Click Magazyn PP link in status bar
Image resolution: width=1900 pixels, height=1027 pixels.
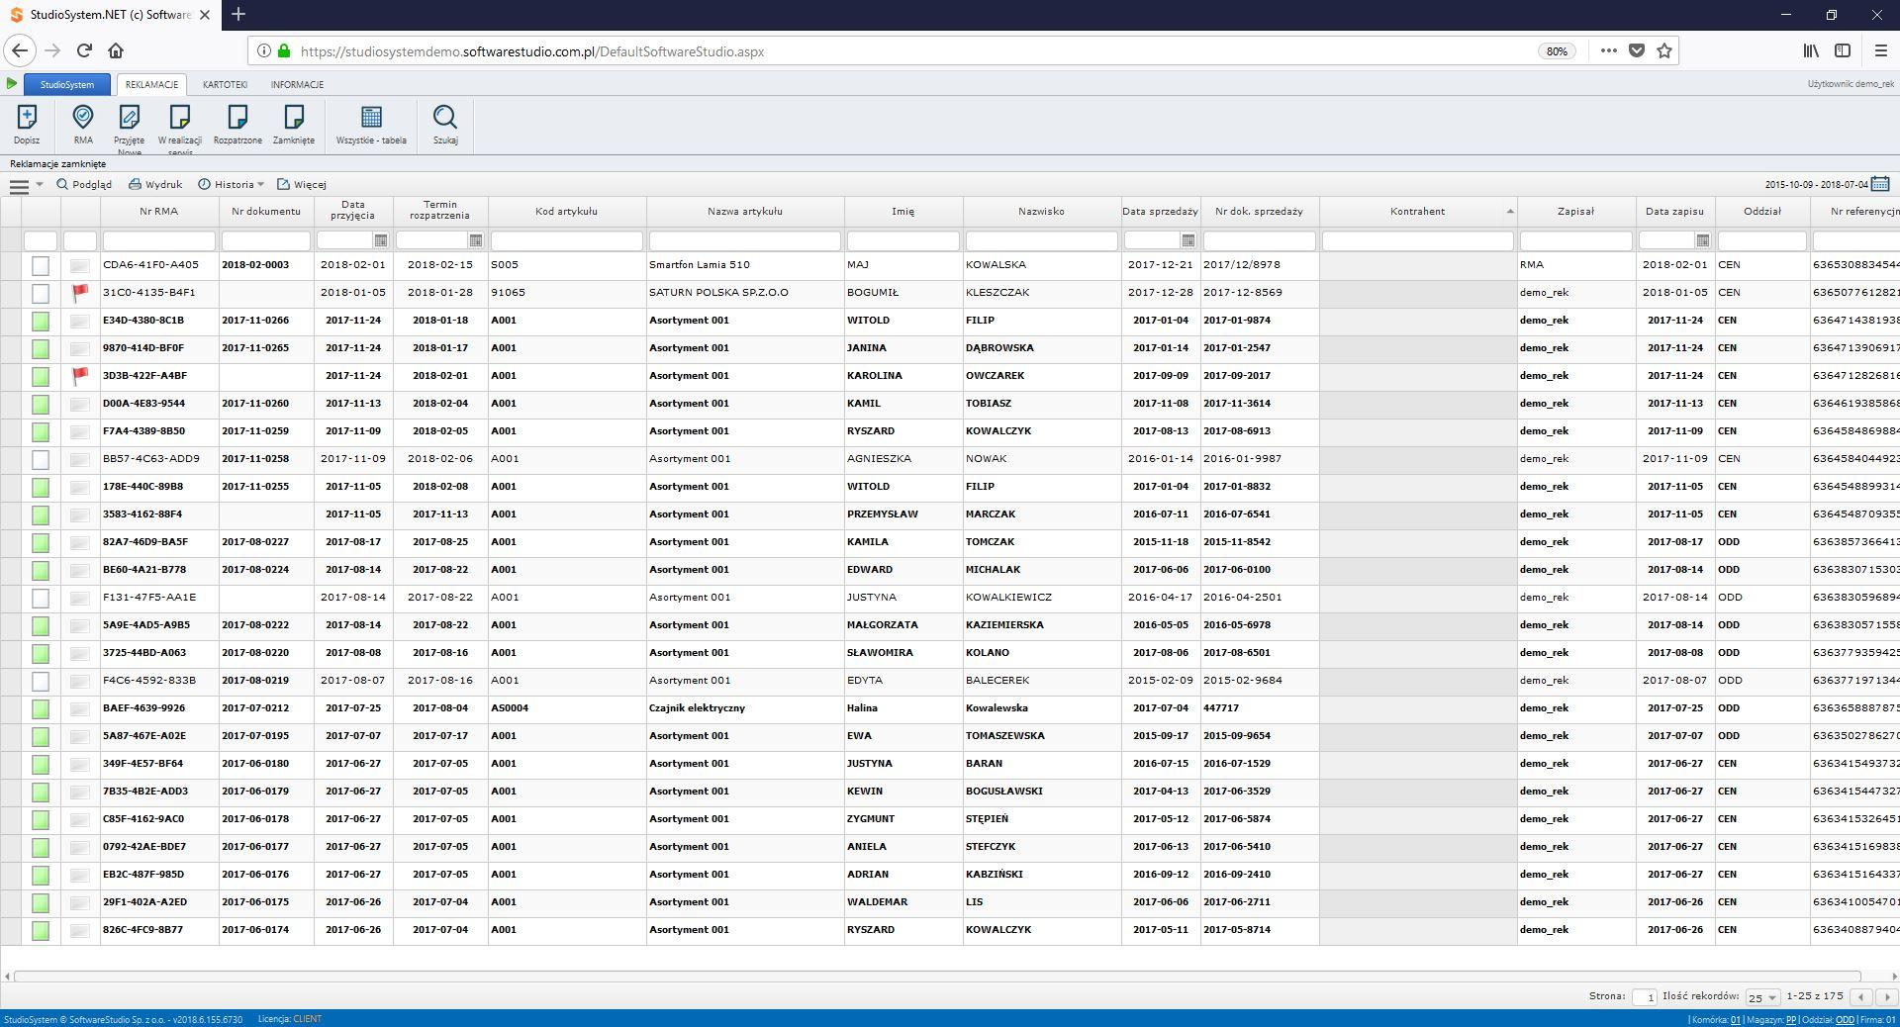click(x=1791, y=1020)
